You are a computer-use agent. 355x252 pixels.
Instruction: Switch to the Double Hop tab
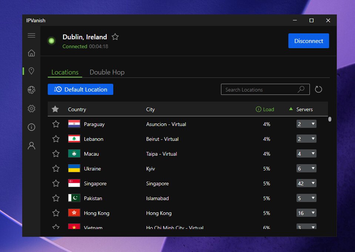(107, 72)
